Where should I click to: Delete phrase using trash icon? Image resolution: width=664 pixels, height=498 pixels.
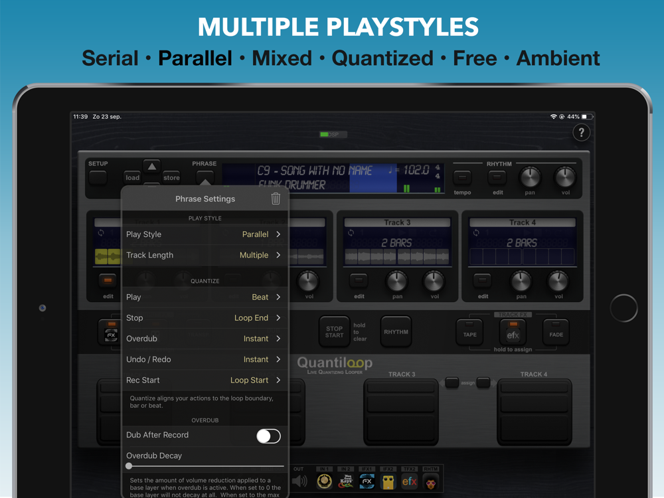point(276,198)
